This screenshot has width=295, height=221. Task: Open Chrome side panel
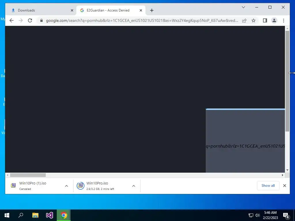(x=265, y=20)
